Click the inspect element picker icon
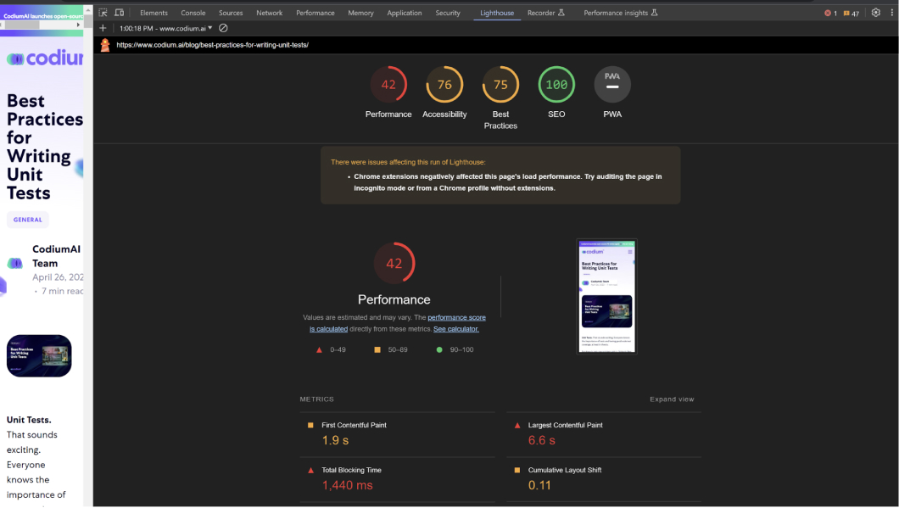 [x=103, y=13]
